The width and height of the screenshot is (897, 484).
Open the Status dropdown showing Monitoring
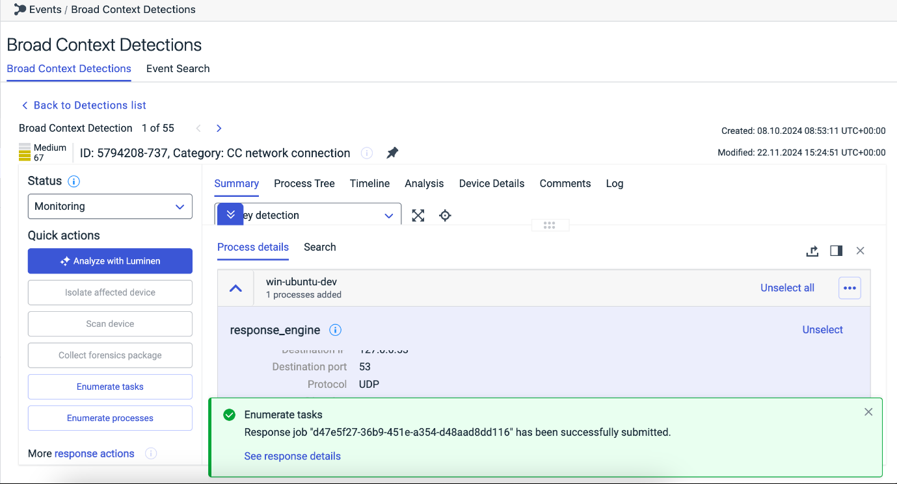(110, 207)
